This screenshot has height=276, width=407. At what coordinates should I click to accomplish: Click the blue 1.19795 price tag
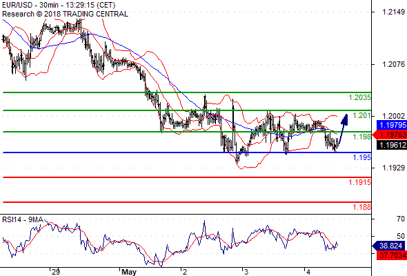click(393, 125)
